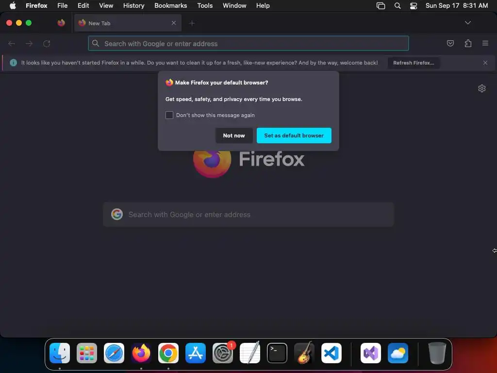Click the Refresh Firefox… button
Screen dimensions: 497x373
(414, 63)
